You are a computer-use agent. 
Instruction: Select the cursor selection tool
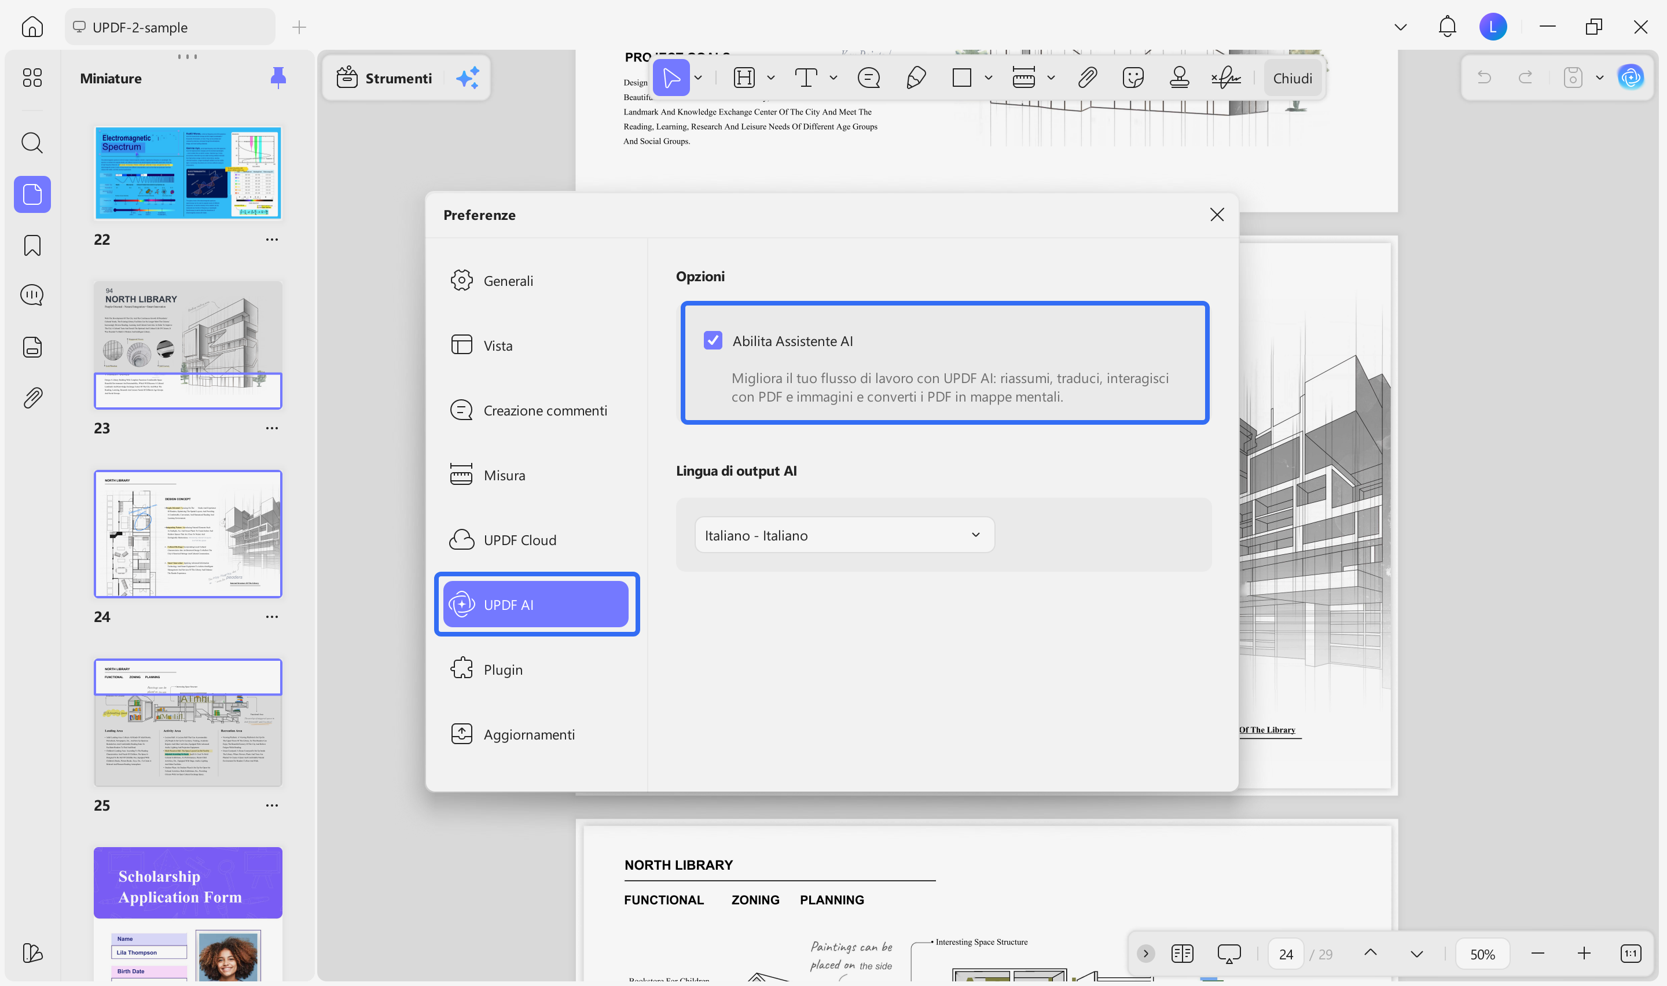(x=671, y=78)
